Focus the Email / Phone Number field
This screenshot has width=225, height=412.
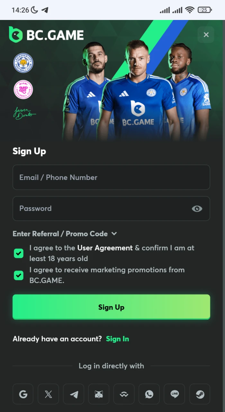[111, 177]
